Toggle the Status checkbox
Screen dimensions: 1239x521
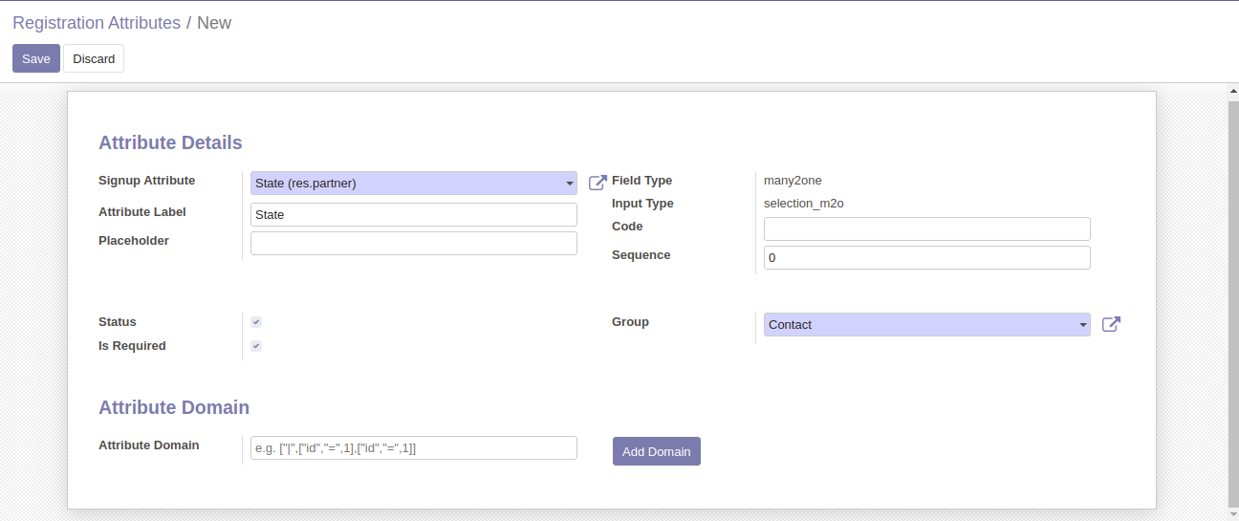click(x=256, y=322)
